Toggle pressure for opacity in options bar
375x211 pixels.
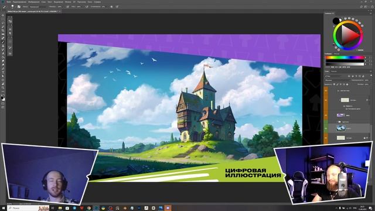click(68, 6)
